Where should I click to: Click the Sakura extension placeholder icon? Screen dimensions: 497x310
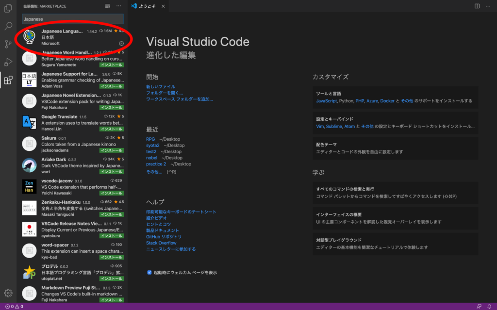tap(29, 144)
